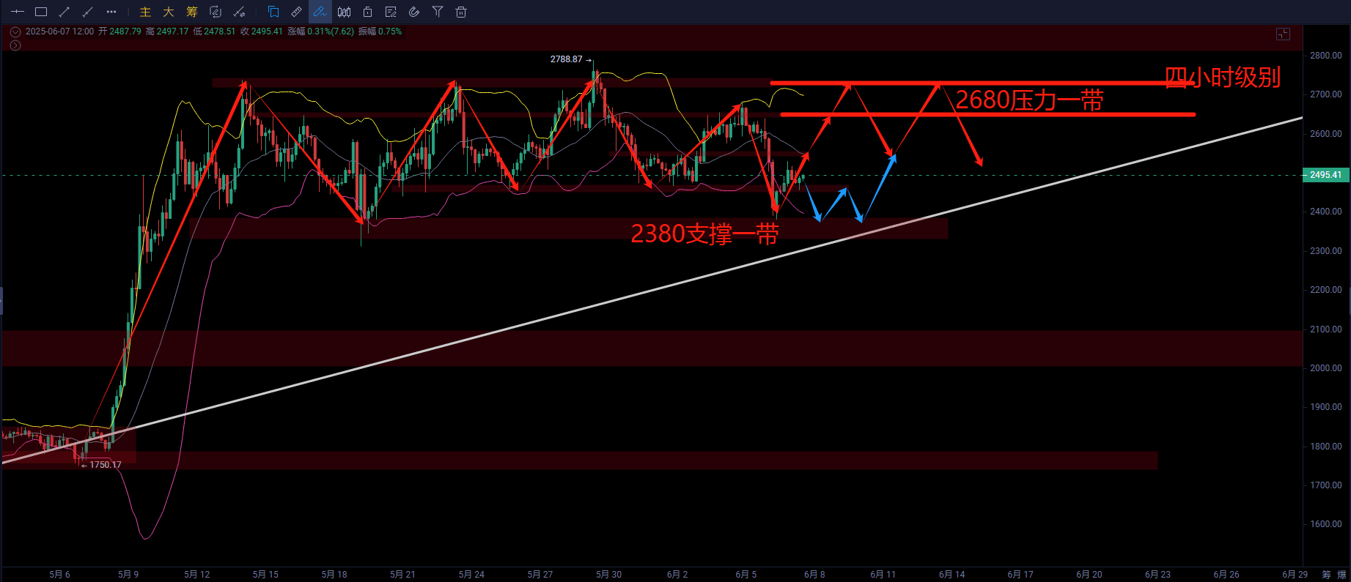1351x582 pixels.
Task: Click the cycle sync icon in toolbar
Action: coord(216,12)
